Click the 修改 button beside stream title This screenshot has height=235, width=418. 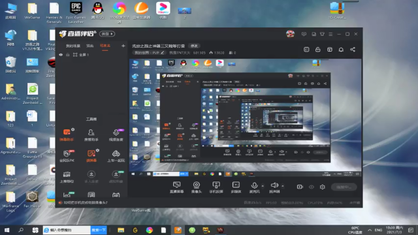point(194,46)
